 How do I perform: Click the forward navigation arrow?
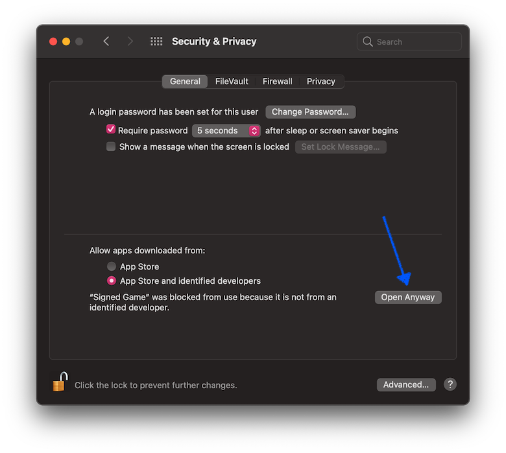coord(130,41)
